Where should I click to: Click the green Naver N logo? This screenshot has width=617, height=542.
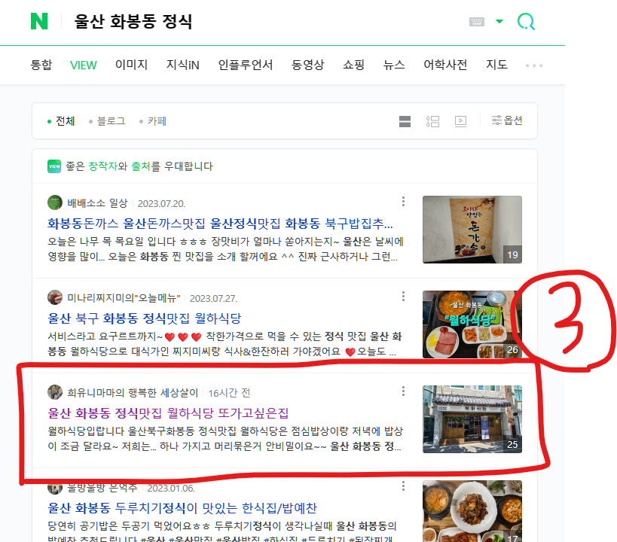tap(39, 21)
